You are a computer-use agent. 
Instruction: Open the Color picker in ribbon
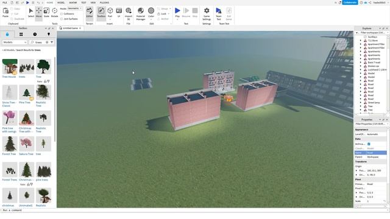(151, 13)
